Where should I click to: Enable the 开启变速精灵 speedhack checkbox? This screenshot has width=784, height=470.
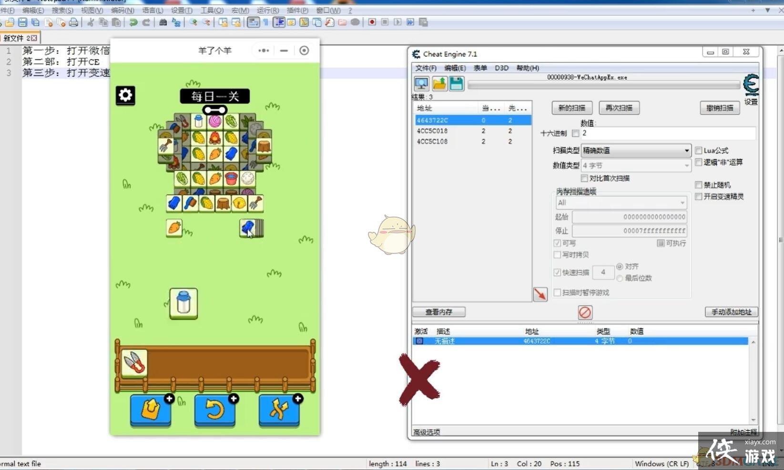(699, 196)
